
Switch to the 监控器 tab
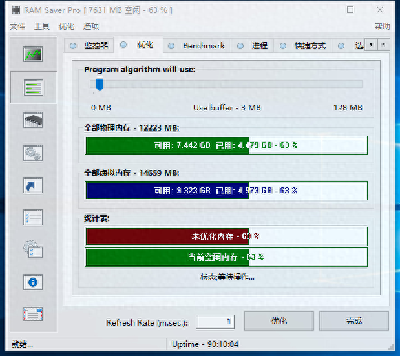[x=89, y=46]
